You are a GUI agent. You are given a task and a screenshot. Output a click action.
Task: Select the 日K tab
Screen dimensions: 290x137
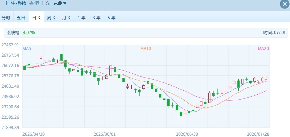point(36,18)
